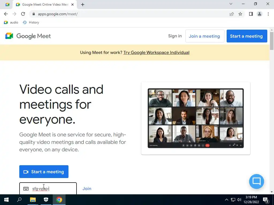Open File Explorer from taskbar
This screenshot has width=274, height=205.
coord(33,200)
